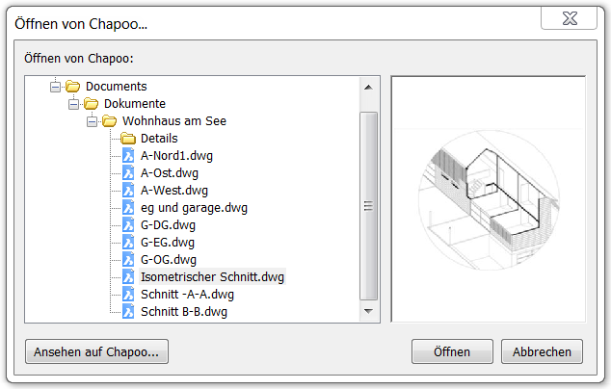Click the DWG icon beside A-Nord1.dwg
611x389 pixels.
[x=128, y=155]
